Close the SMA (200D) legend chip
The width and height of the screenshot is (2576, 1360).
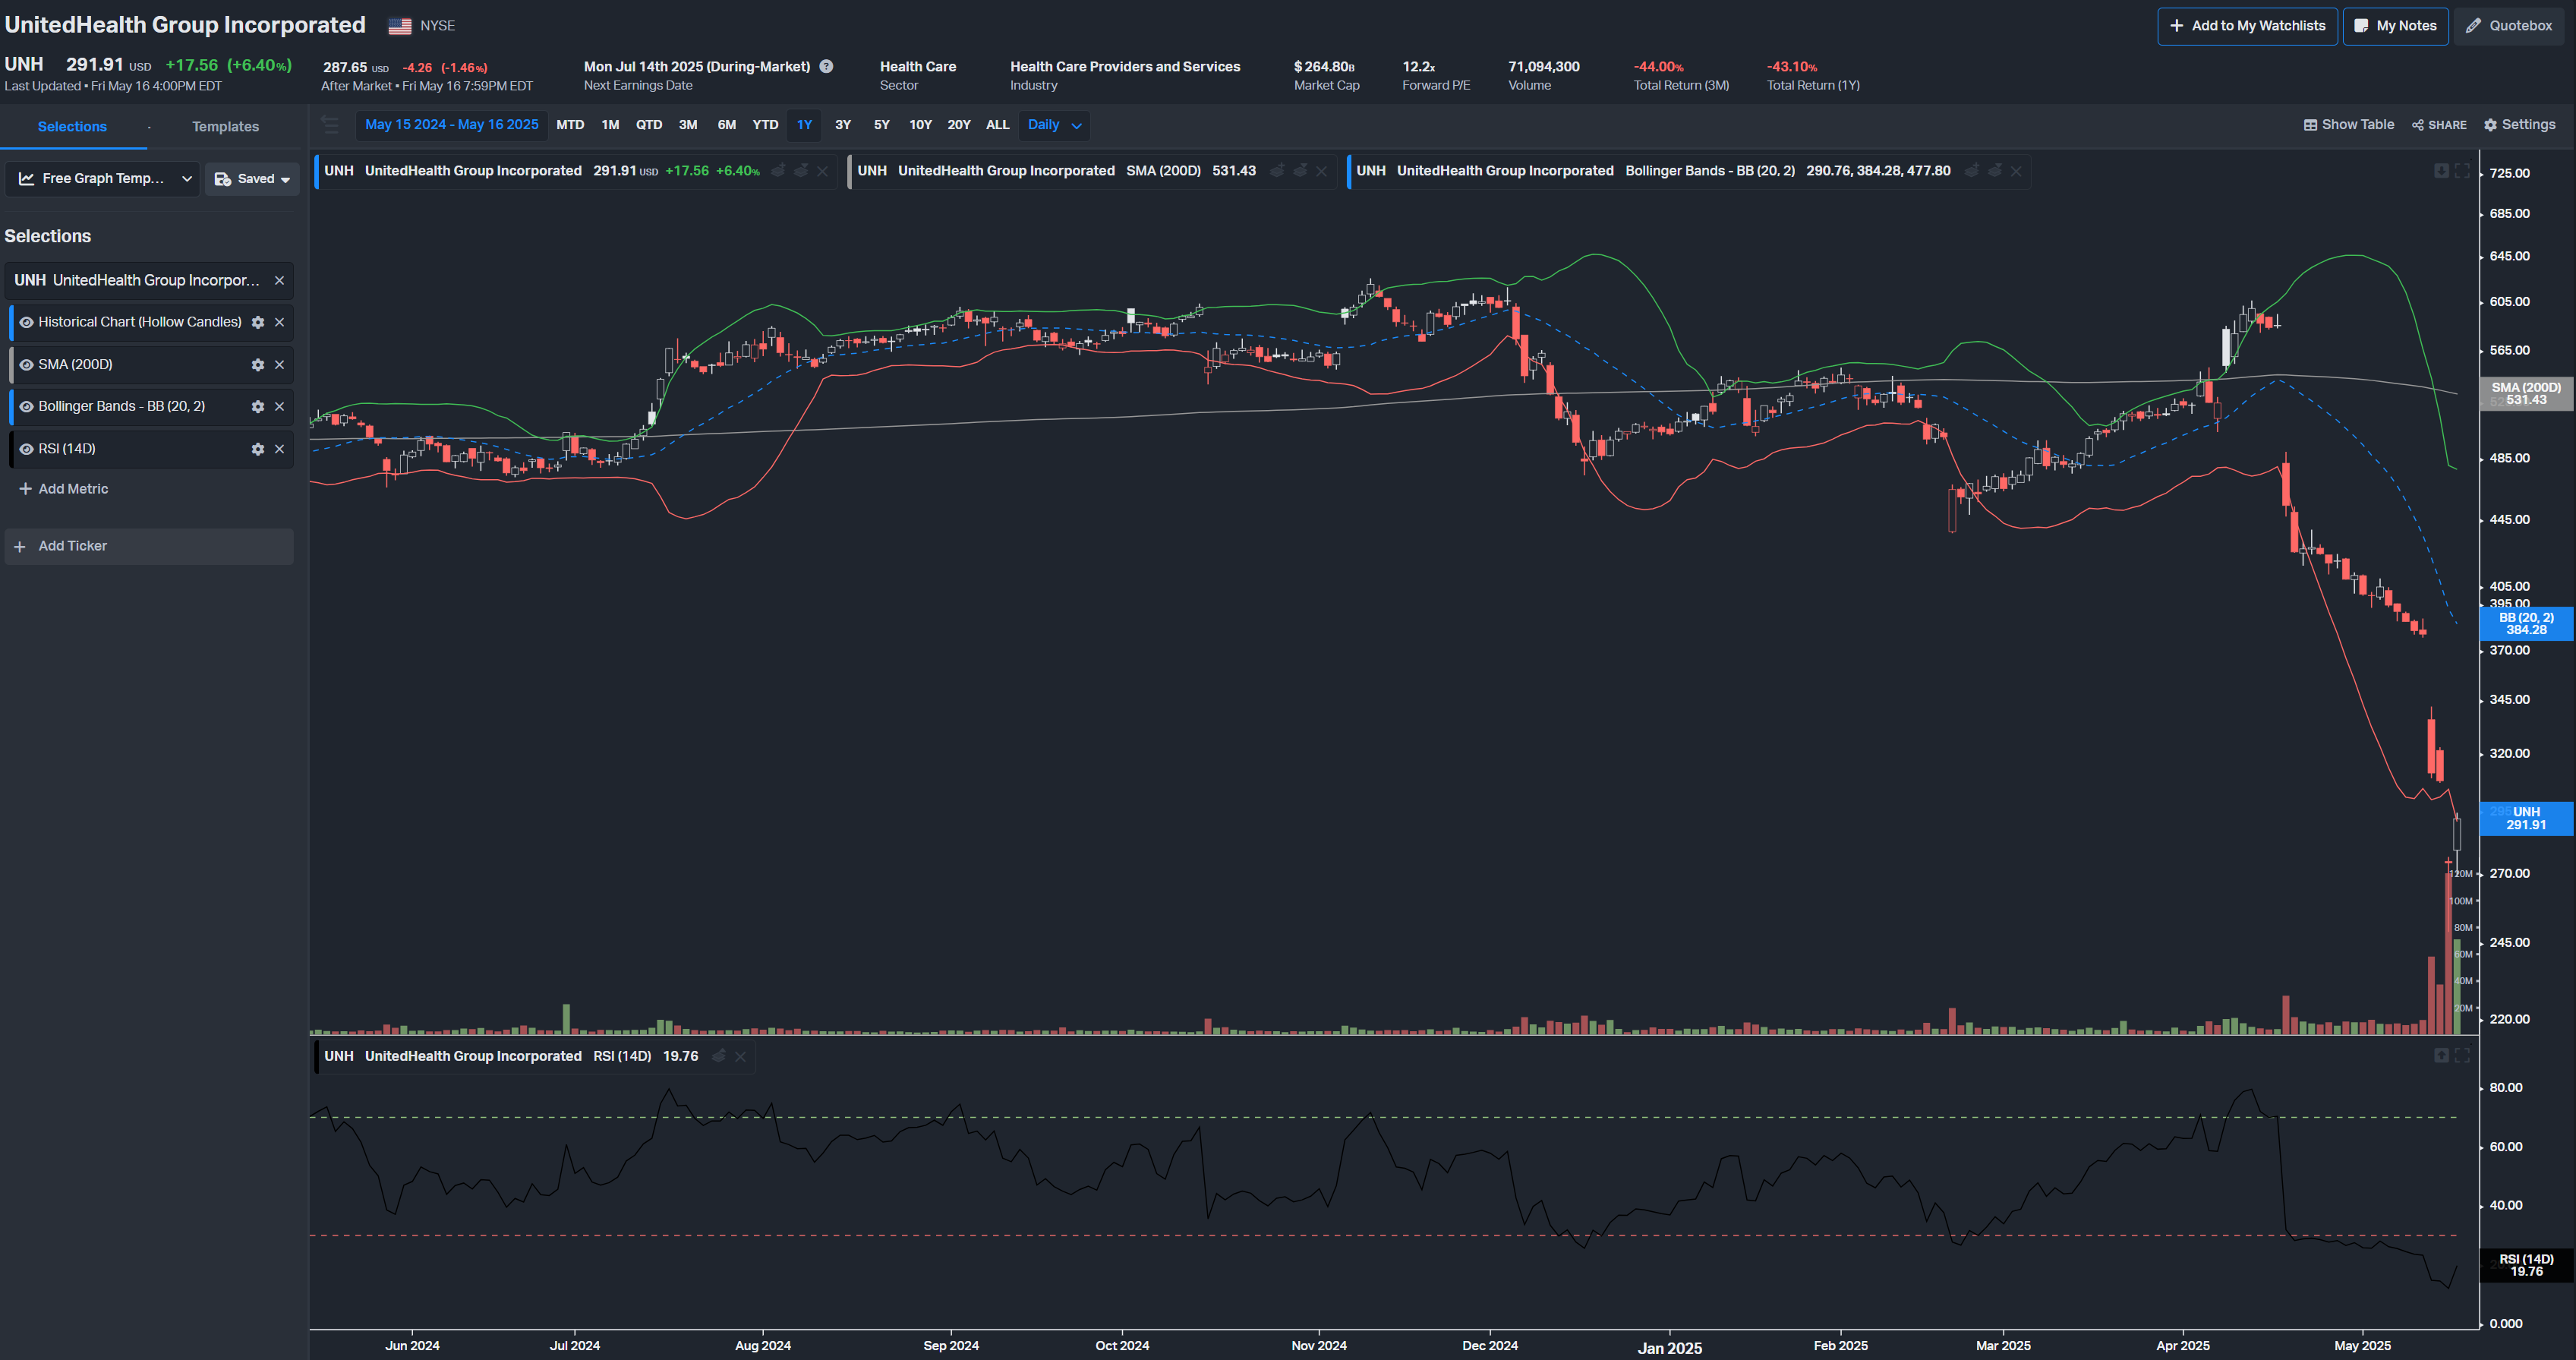(1322, 171)
